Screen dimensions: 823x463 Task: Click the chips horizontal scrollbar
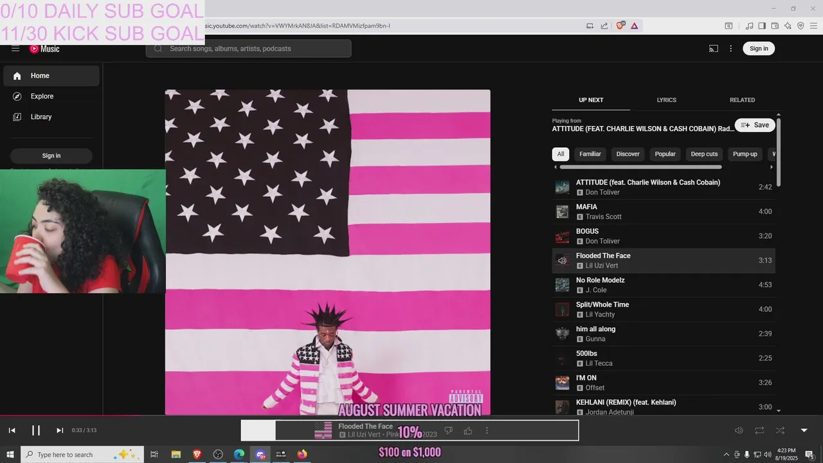[640, 167]
